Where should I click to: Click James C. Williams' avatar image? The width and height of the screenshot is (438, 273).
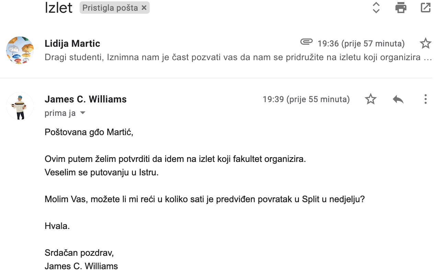pyautogui.click(x=20, y=106)
